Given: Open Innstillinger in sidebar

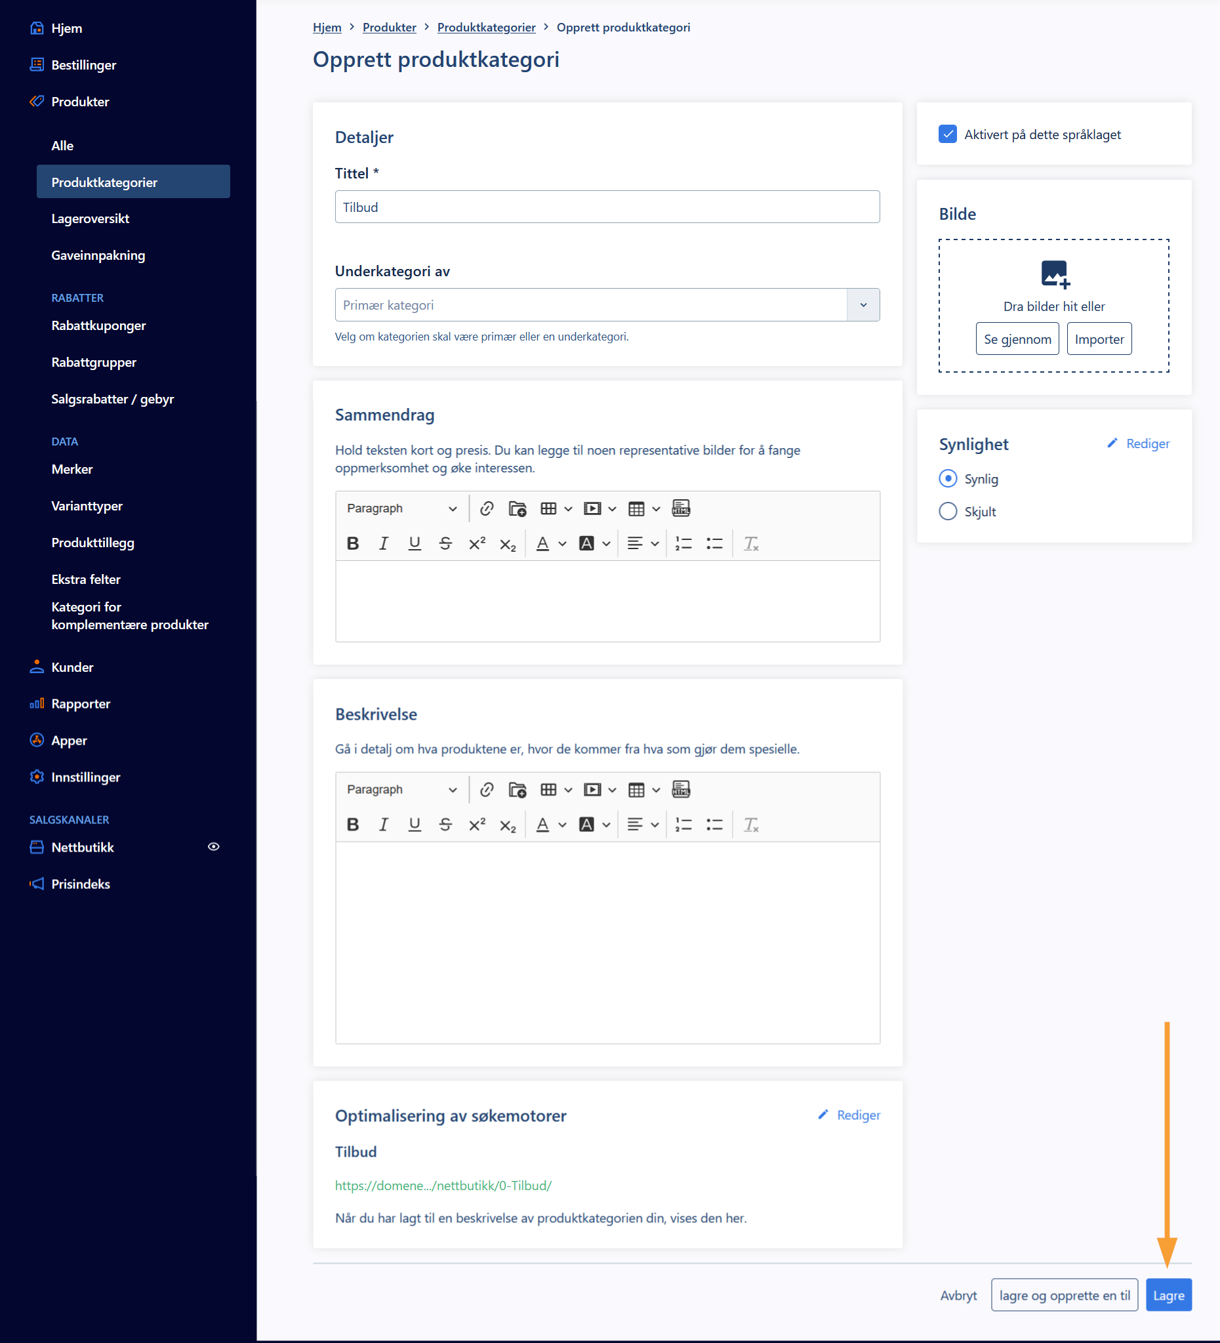Looking at the screenshot, I should coord(85,777).
